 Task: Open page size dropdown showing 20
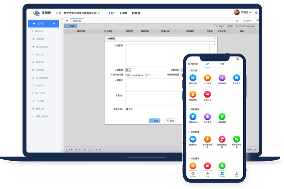pos(68,149)
